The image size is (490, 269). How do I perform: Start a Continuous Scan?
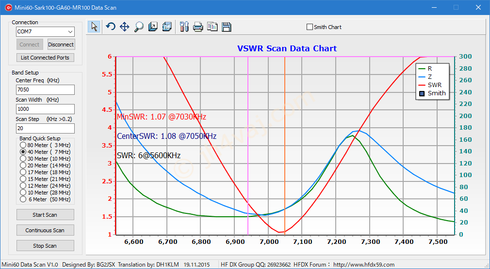pyautogui.click(x=45, y=230)
